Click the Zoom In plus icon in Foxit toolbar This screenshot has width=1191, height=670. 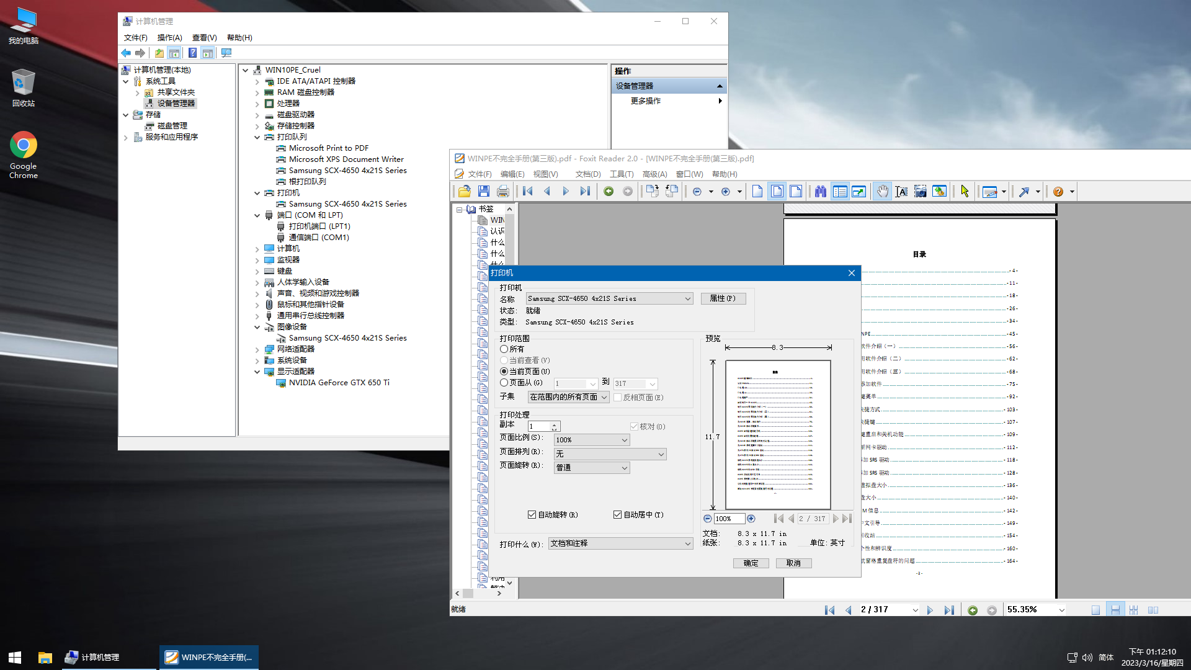point(726,192)
